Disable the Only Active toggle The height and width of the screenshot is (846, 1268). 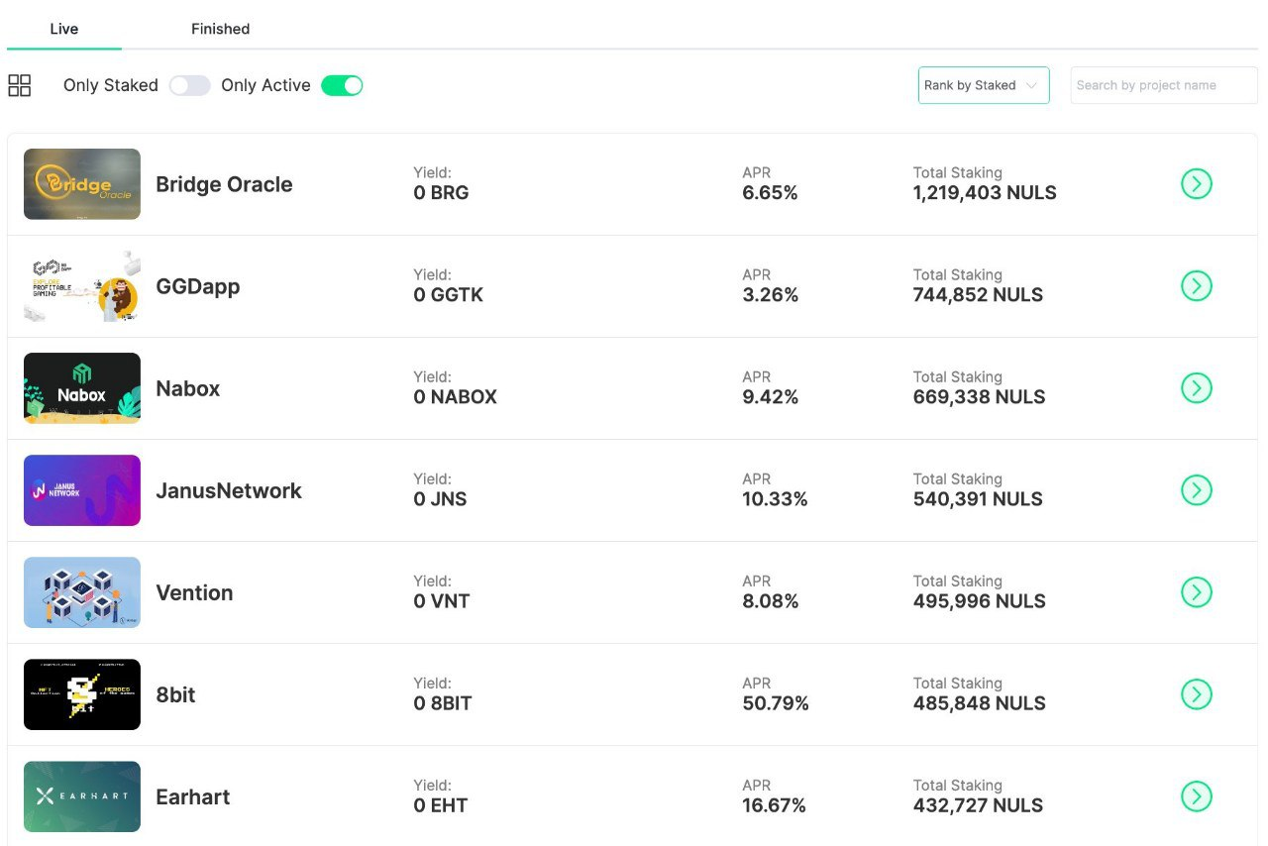pos(342,85)
